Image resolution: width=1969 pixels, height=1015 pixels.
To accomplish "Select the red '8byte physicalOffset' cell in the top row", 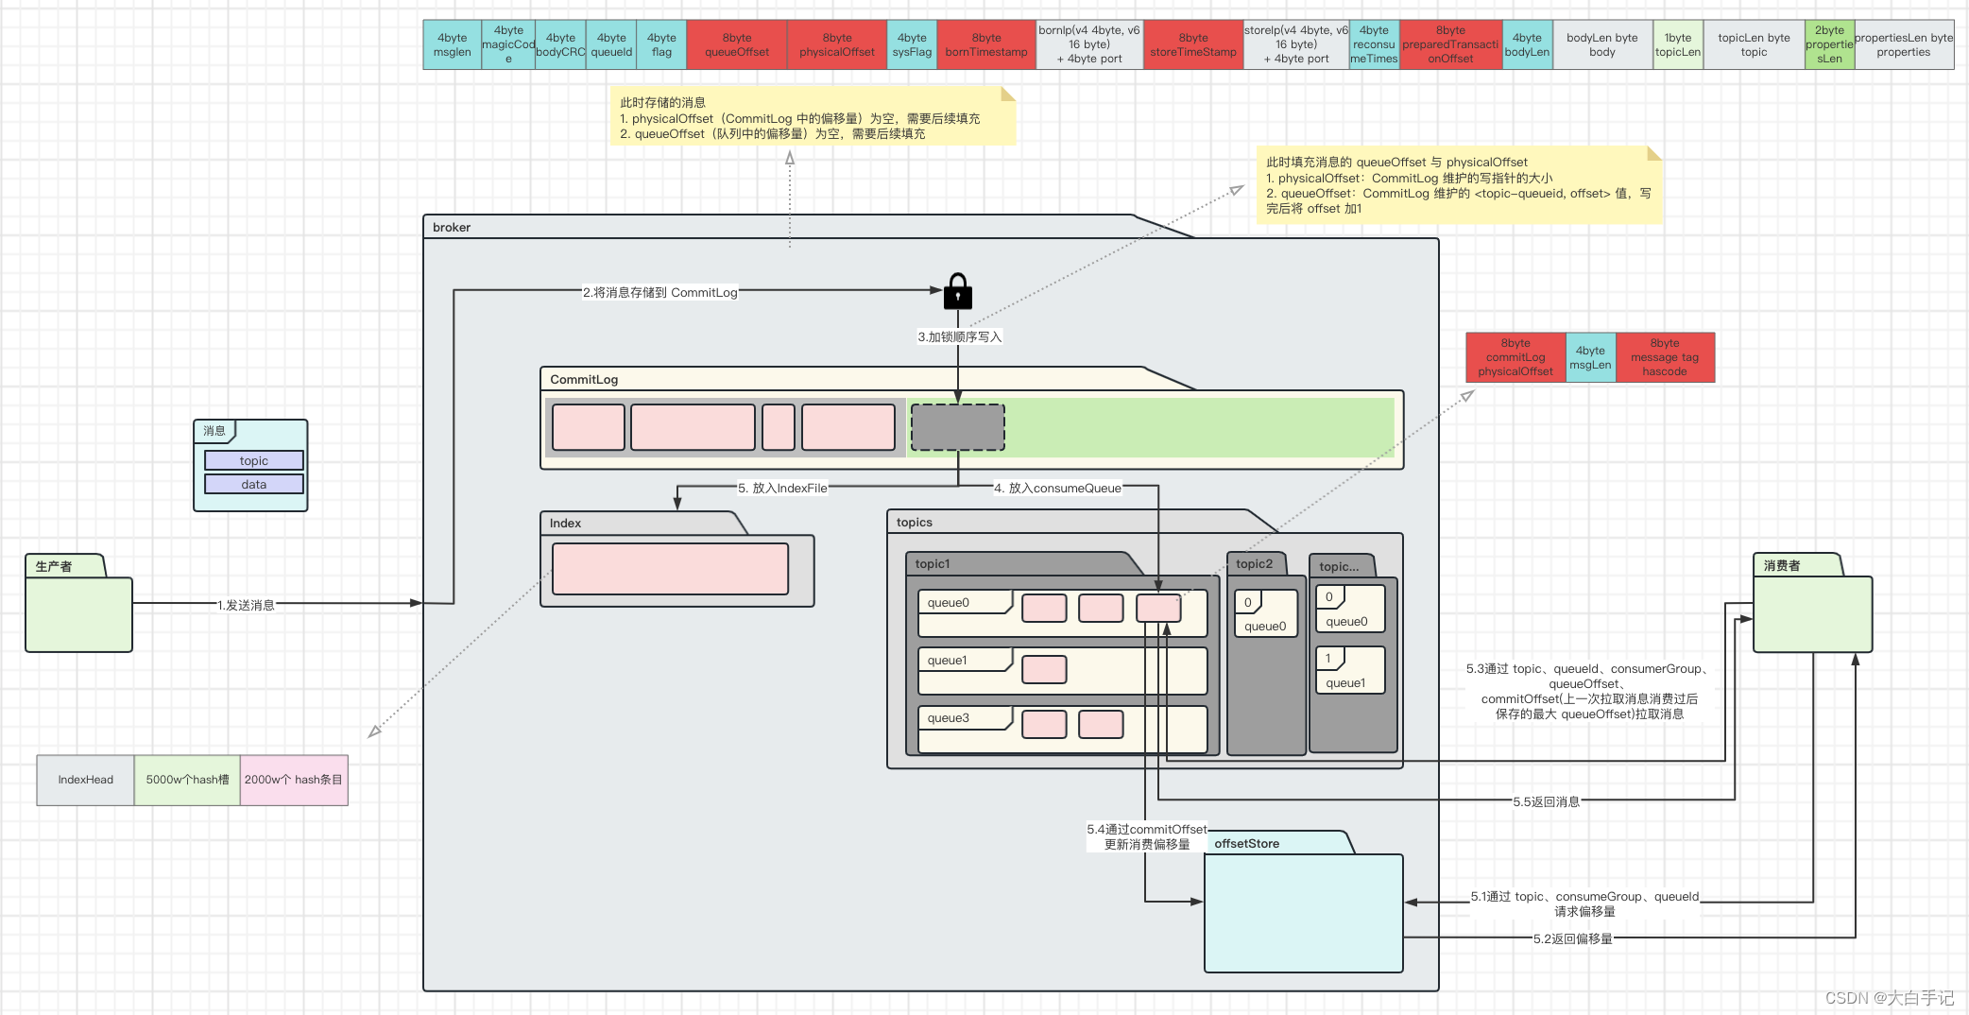I will (837, 44).
